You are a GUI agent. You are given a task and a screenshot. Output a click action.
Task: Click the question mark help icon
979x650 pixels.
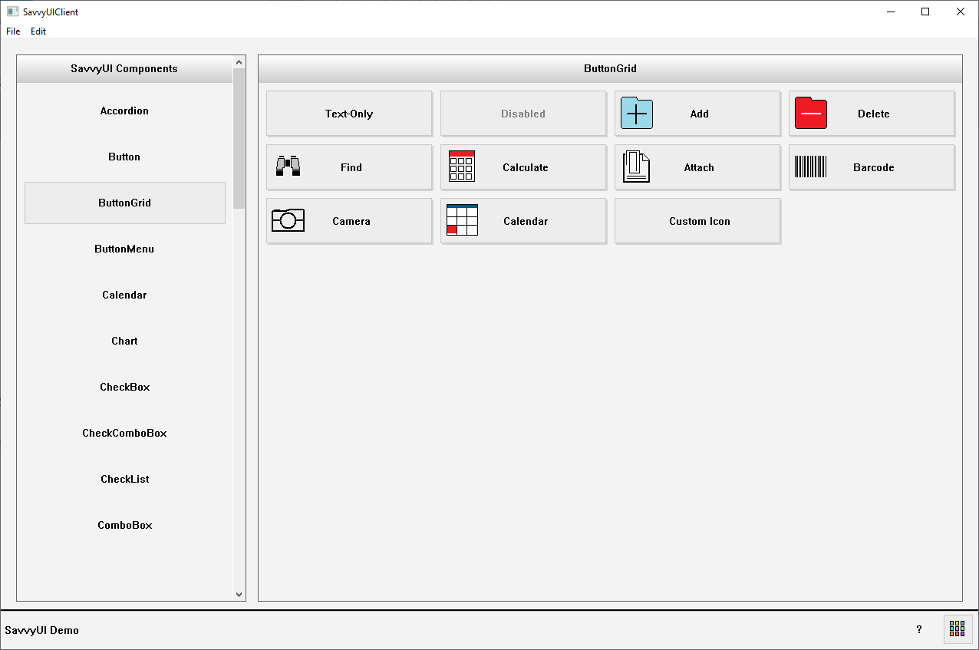[919, 629]
